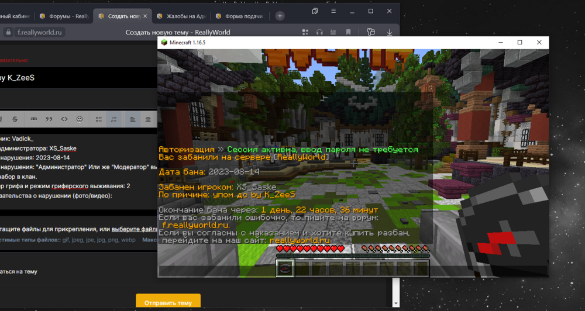The height and width of the screenshot is (311, 585).
Task: Click the padlock site security icon
Action: pos(8,32)
